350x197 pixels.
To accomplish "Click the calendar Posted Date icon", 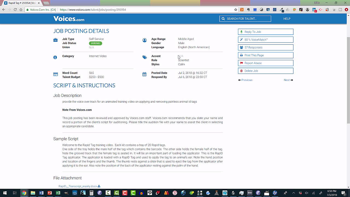I will (x=144, y=74).
